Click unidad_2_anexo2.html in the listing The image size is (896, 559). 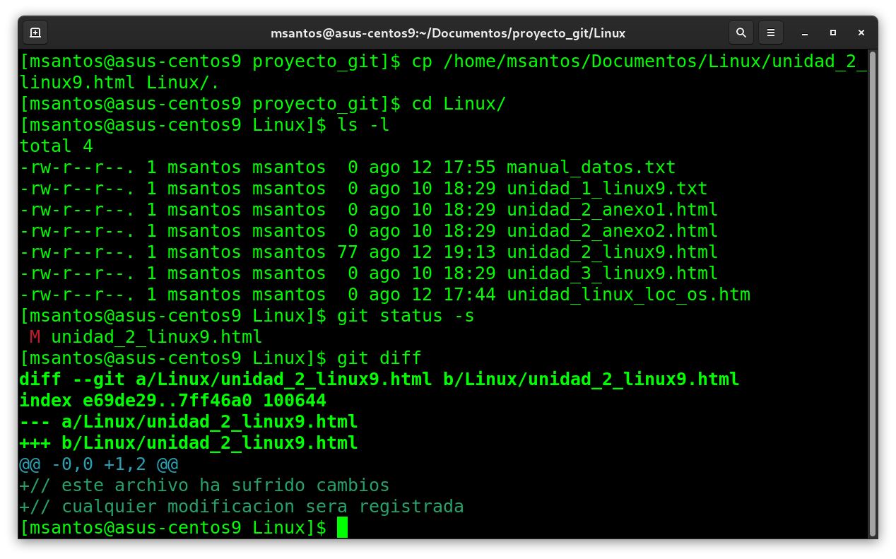pos(612,231)
